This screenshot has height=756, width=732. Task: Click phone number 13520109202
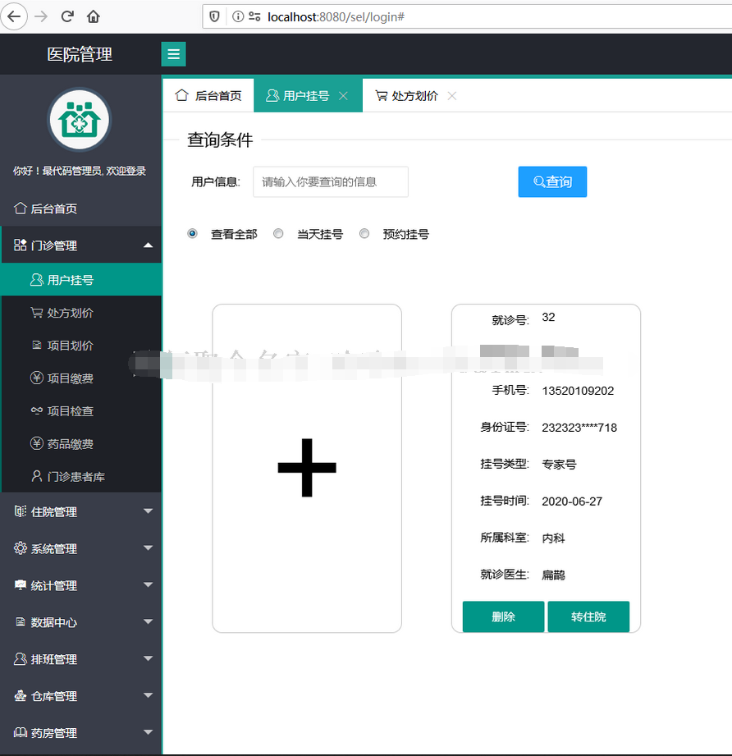pos(578,391)
